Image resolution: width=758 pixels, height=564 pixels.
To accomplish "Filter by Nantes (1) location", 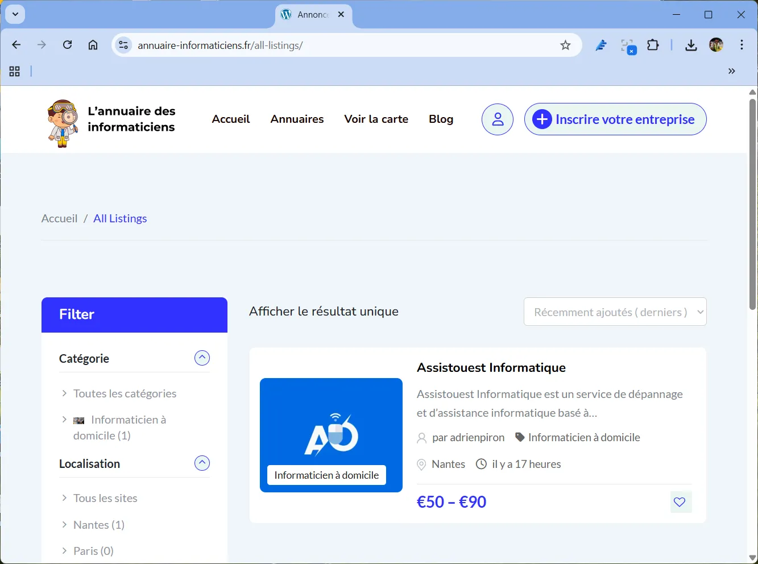I will click(x=99, y=525).
